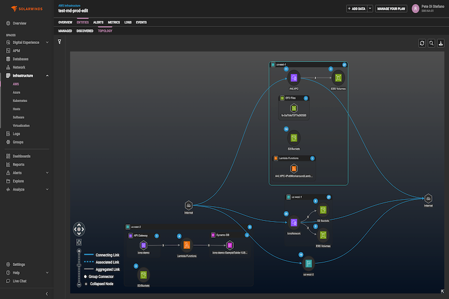Expand the Digital Experience sidebar section

point(47,42)
